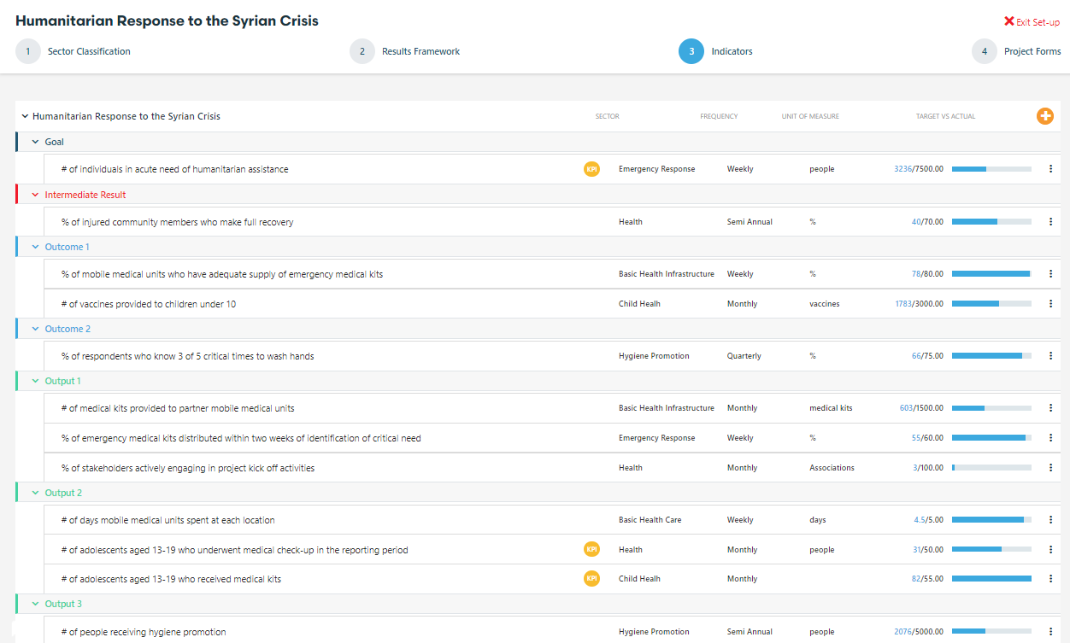Collapse the top-level Humanitarian Response project tree
1070x643 pixels.
25,116
